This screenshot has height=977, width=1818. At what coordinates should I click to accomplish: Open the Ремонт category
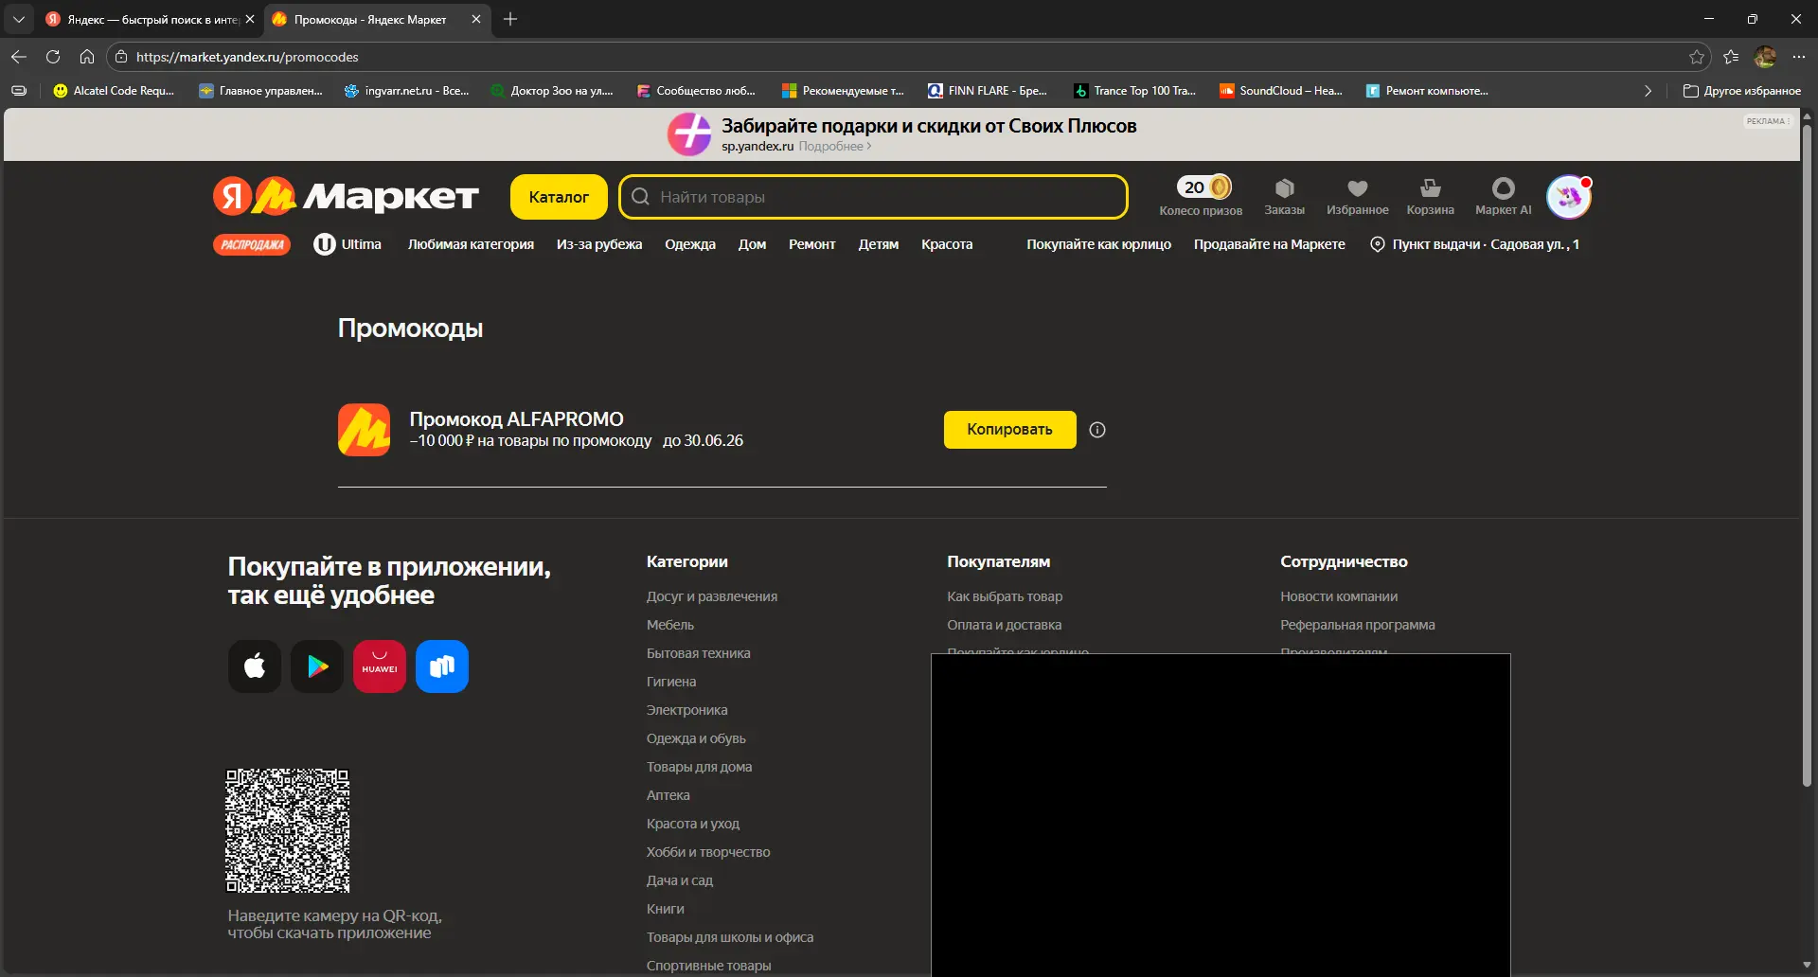[x=812, y=244]
